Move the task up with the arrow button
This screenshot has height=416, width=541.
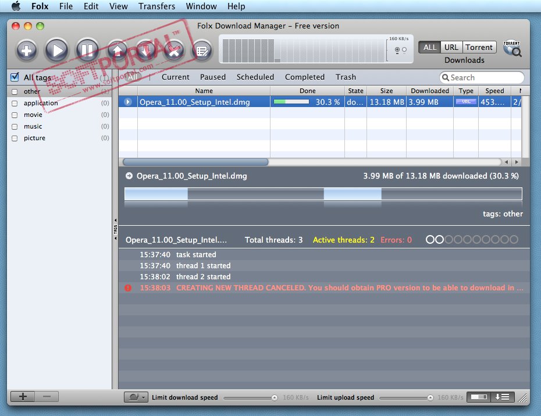118,51
